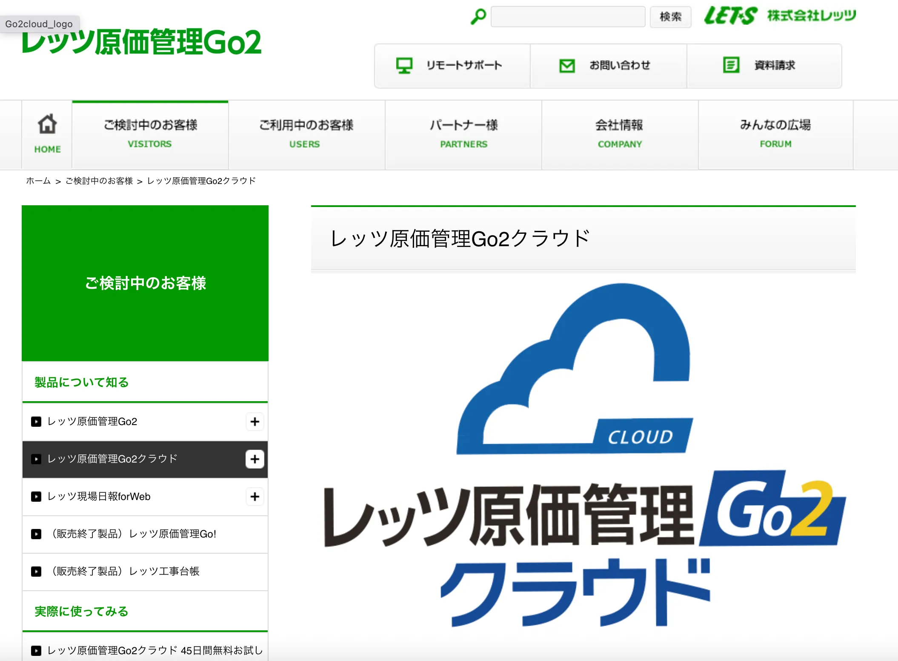
Task: Click the envelope icon for お問い合わせ
Action: (x=567, y=66)
